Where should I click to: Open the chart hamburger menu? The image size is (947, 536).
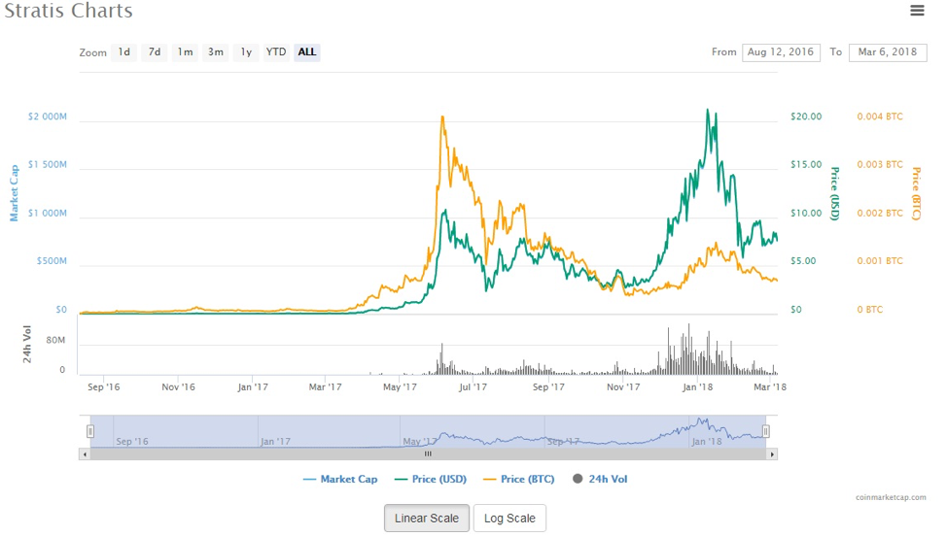click(917, 11)
